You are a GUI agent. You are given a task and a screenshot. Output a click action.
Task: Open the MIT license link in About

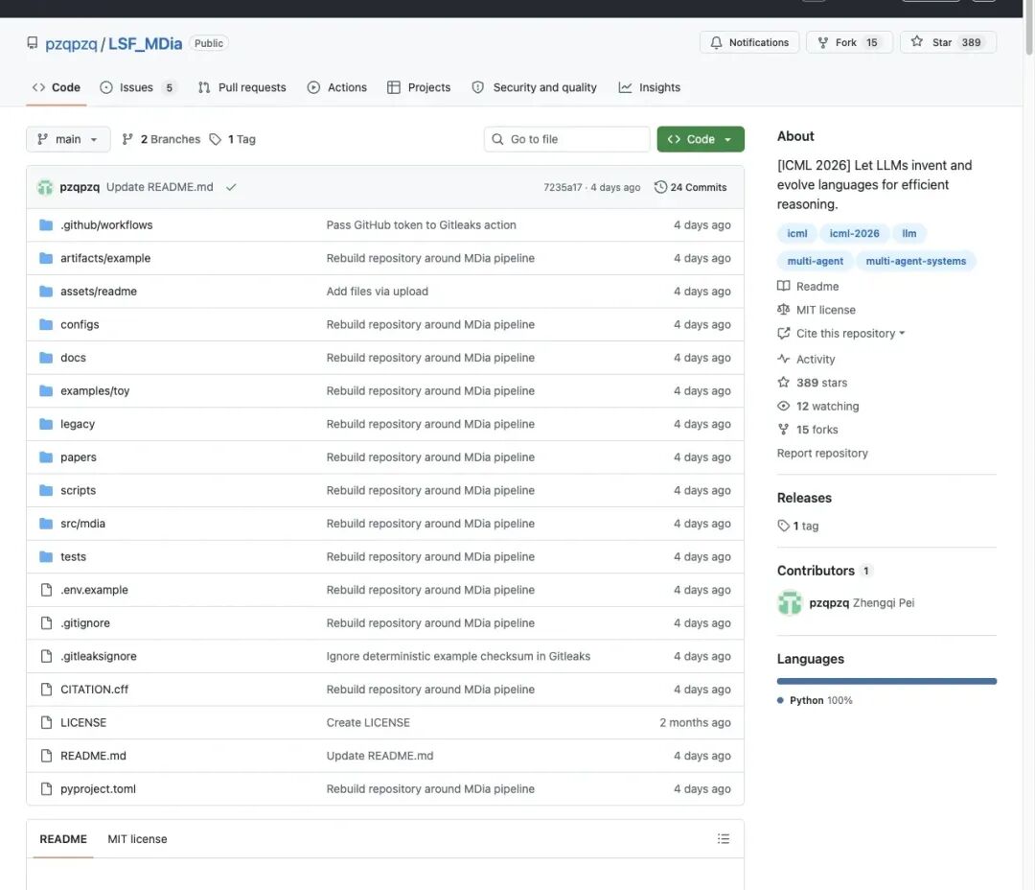816,310
